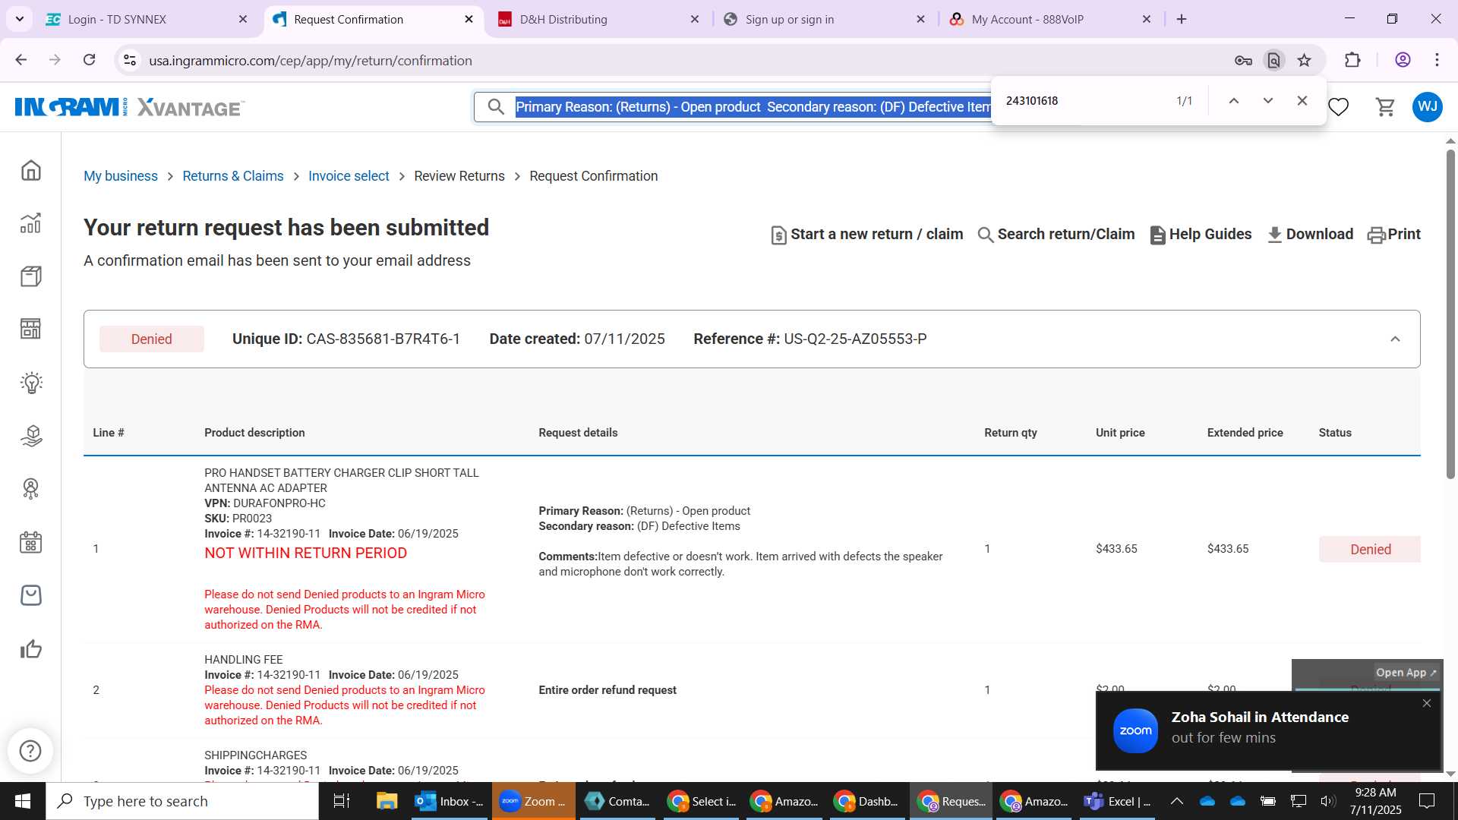Open the lightbulb insights sidebar icon
Image resolution: width=1458 pixels, height=820 pixels.
[30, 382]
